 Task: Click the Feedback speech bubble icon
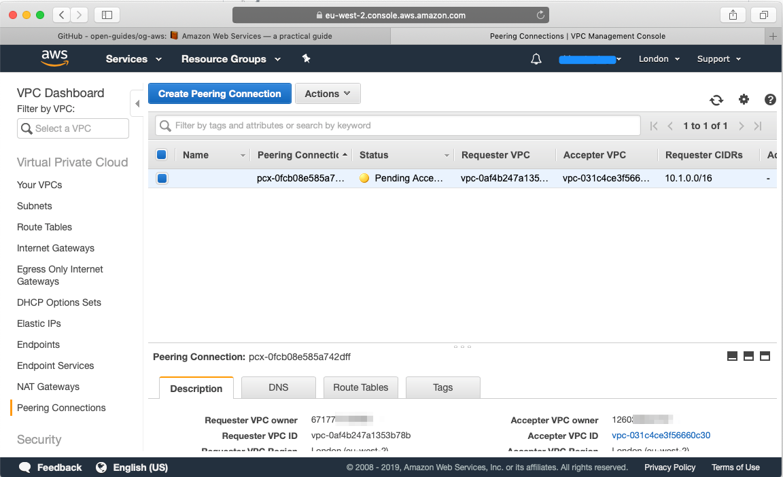point(24,467)
